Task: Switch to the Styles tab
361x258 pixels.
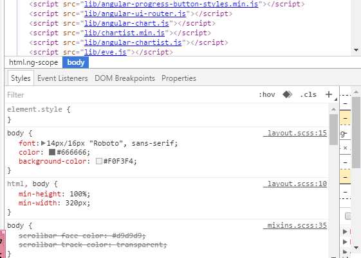Action: (x=21, y=78)
